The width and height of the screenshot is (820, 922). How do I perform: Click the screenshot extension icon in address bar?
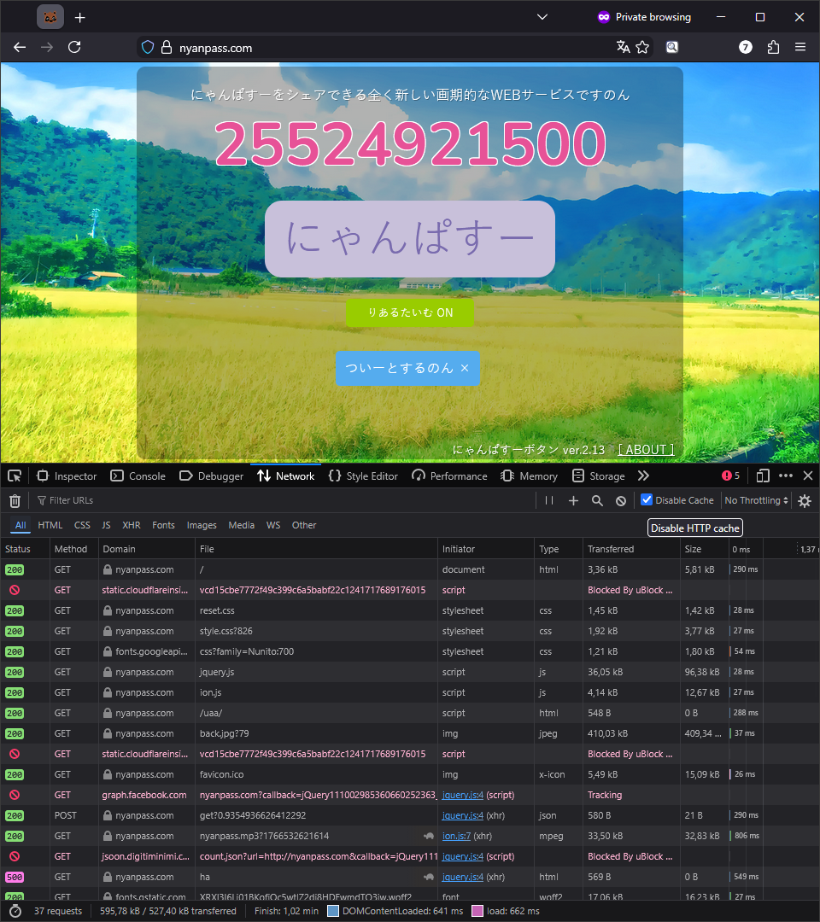click(x=671, y=47)
